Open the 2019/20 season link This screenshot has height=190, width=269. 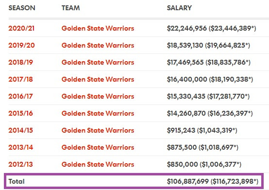(22, 45)
